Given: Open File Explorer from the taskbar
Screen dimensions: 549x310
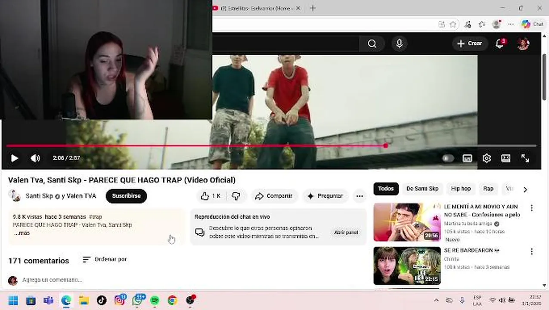Looking at the screenshot, I should pos(84,301).
